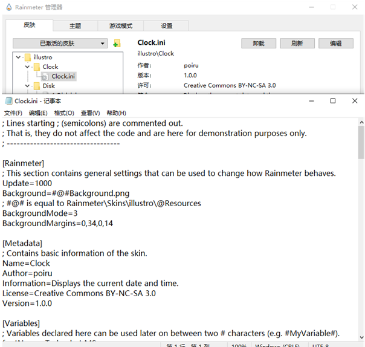Screen dimensions: 365x347
Task: Click the Clock.ini heading in Rainmeter details
Action: coord(151,42)
